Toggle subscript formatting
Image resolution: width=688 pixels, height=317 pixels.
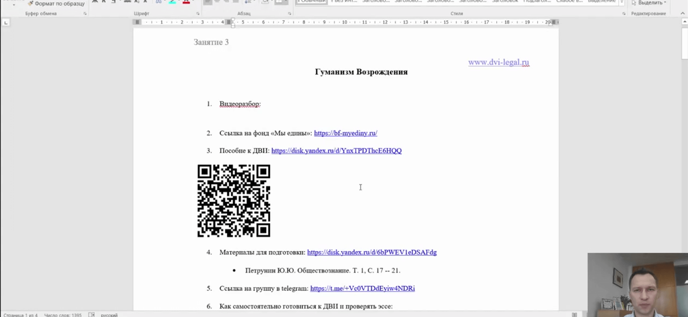(x=136, y=2)
